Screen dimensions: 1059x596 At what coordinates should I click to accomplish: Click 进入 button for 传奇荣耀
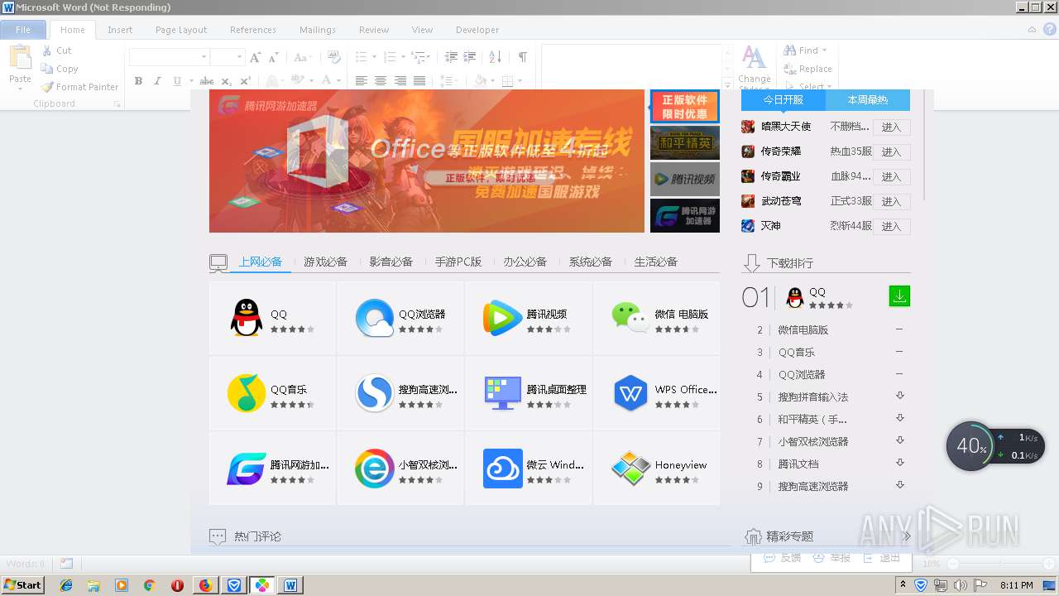(891, 152)
